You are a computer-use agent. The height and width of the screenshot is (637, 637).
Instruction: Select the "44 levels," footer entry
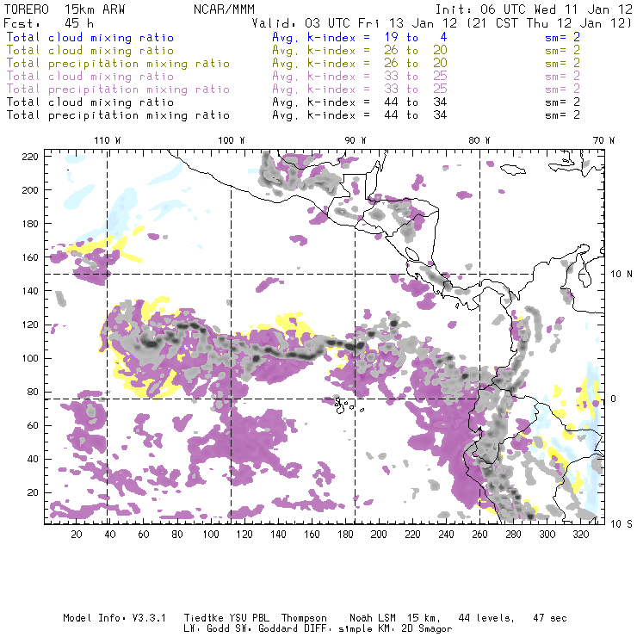pyautogui.click(x=486, y=618)
